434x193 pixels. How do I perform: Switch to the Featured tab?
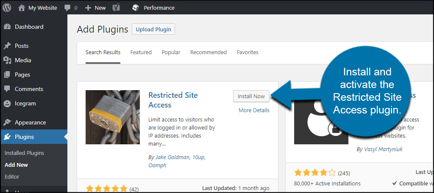tap(141, 52)
